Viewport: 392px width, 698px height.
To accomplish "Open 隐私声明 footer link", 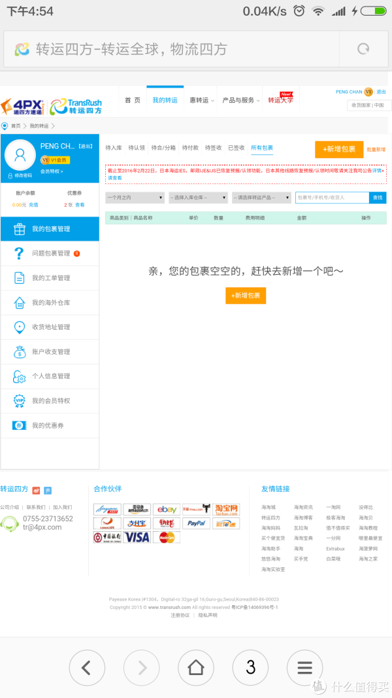I will click(x=208, y=615).
